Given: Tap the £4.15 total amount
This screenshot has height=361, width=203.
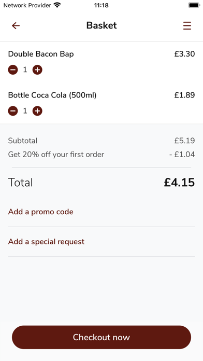Looking at the screenshot, I should pos(179,183).
